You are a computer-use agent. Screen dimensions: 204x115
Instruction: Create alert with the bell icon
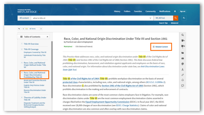[x=183, y=80]
